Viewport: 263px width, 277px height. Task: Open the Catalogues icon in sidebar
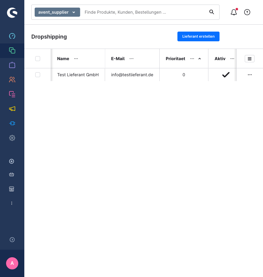tap(12, 50)
